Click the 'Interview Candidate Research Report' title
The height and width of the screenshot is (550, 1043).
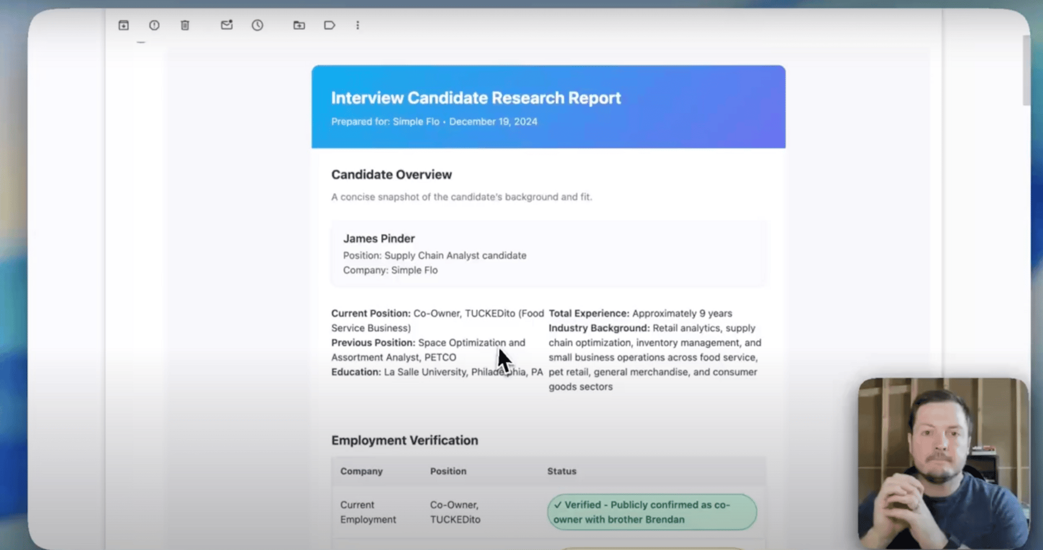click(x=476, y=98)
